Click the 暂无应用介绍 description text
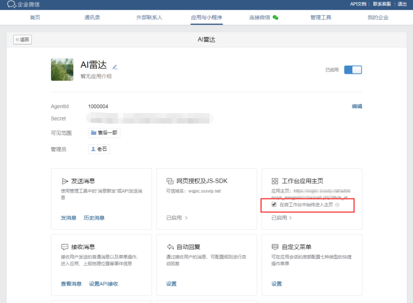Viewport: 413px width, 303px height. click(96, 76)
